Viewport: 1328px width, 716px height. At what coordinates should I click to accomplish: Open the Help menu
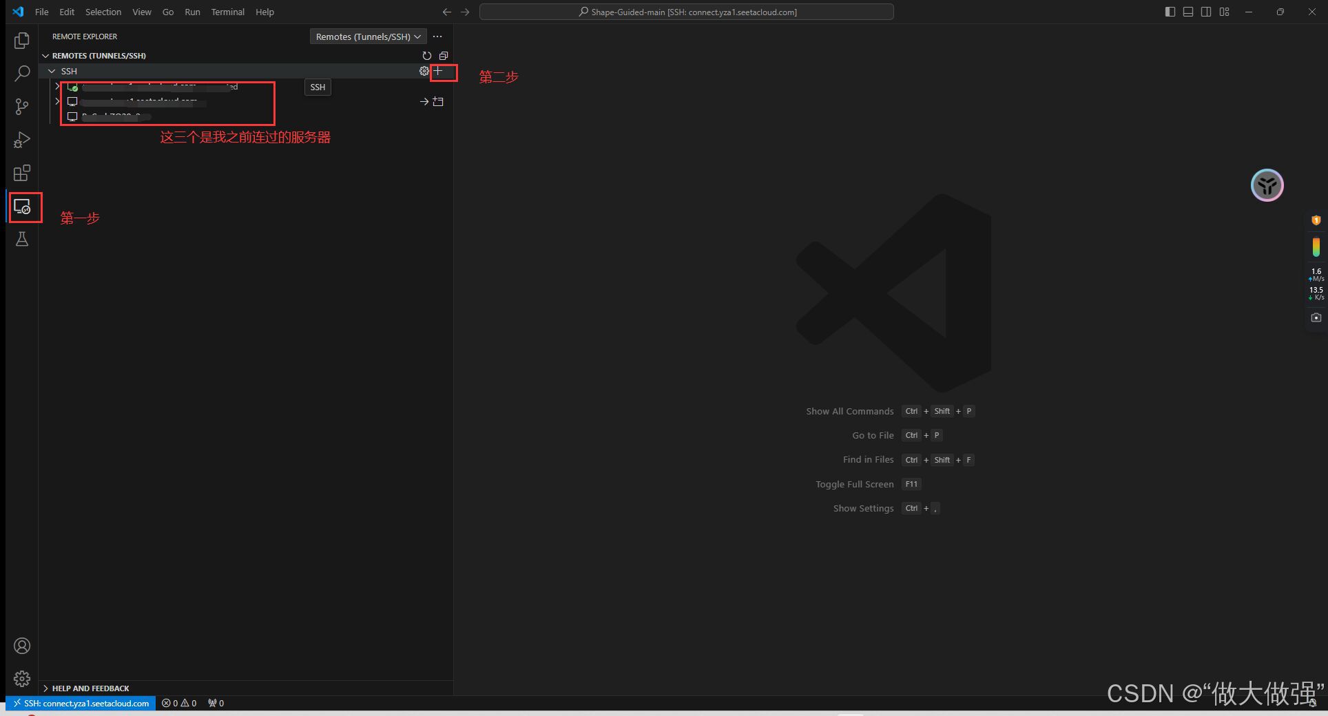pos(265,12)
